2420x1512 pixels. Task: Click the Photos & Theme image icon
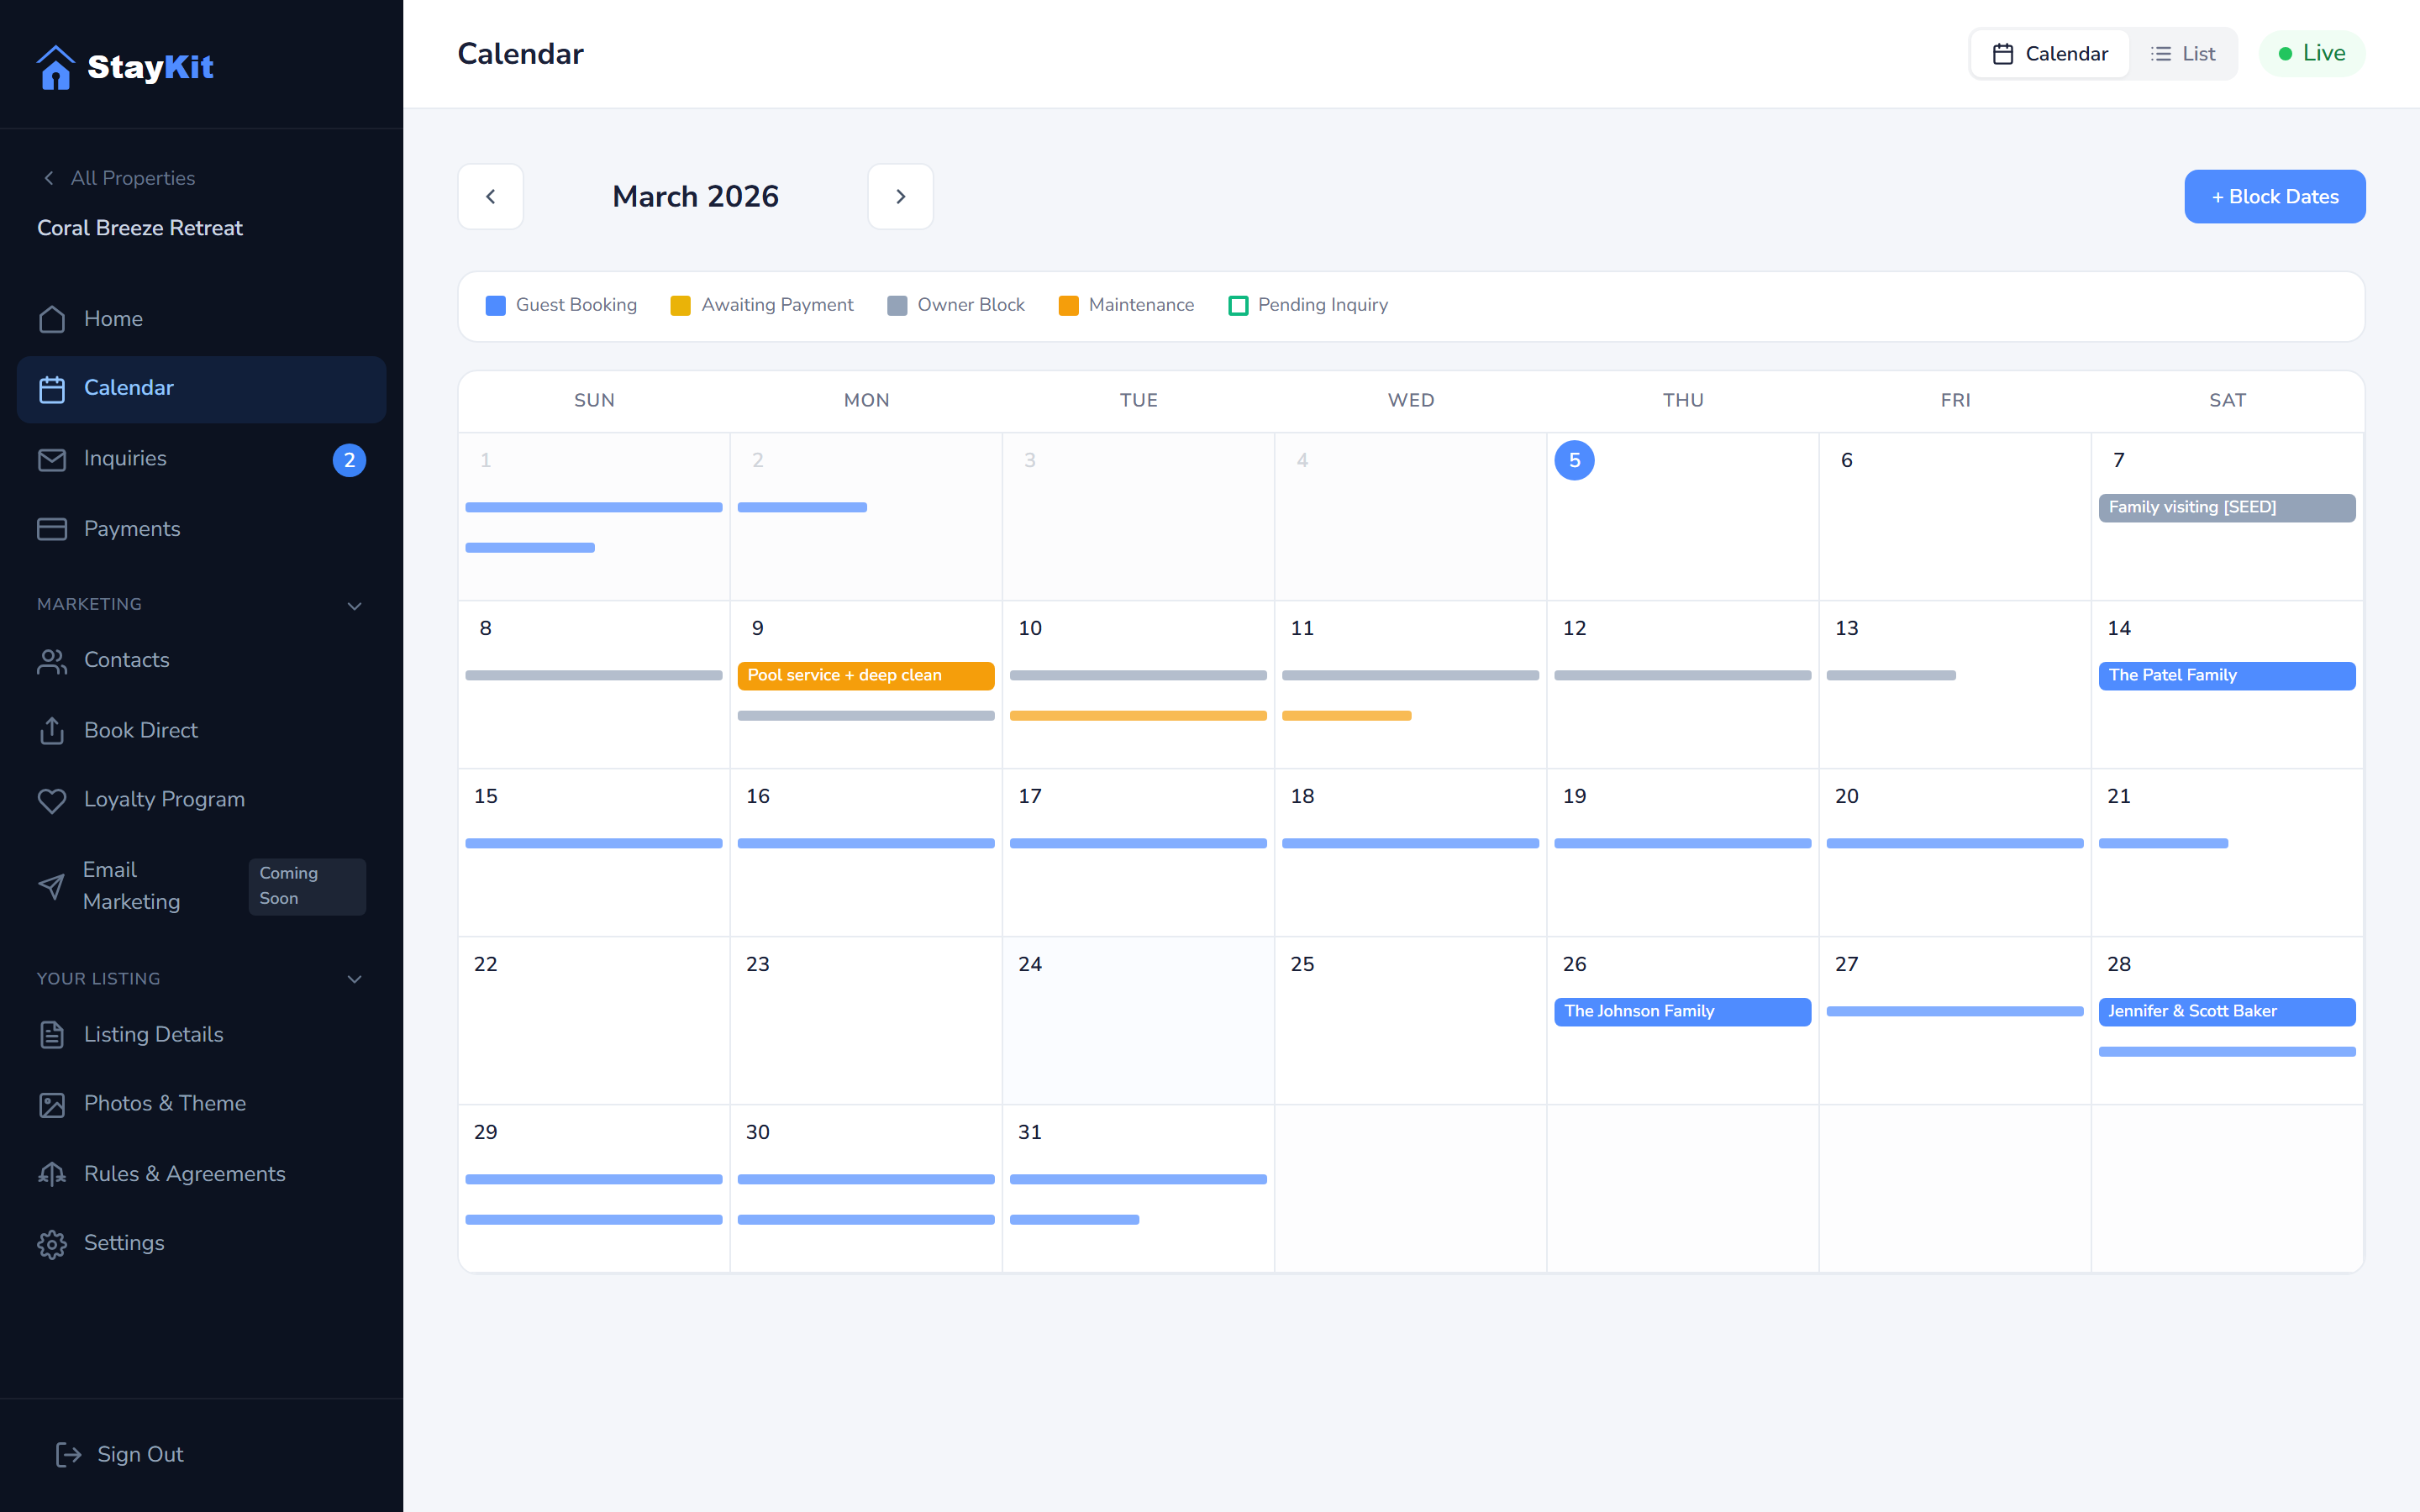pos(53,1104)
